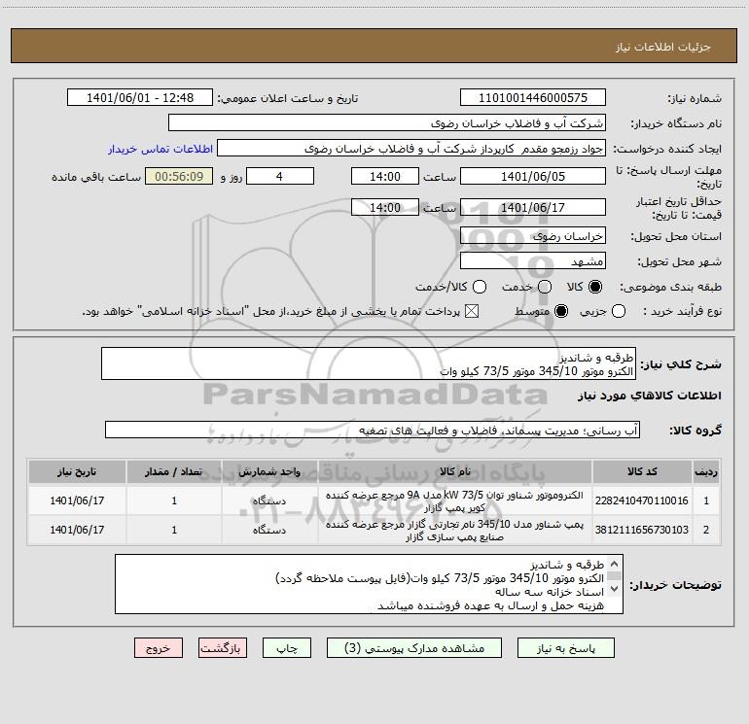Viewport: 749px width, 724px height.
Task: Choose the جزیی purchase type radio
Action: [x=619, y=311]
